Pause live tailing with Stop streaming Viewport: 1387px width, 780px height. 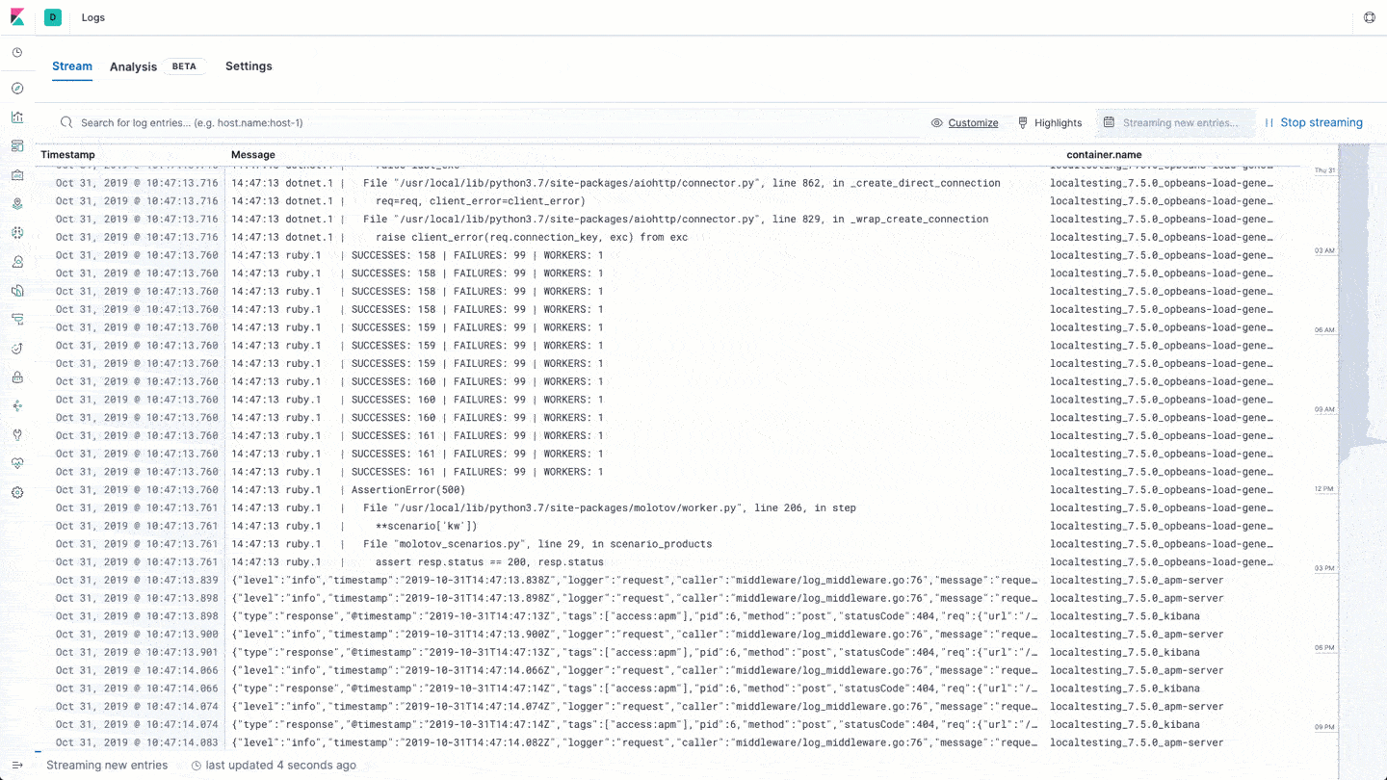[1313, 122]
